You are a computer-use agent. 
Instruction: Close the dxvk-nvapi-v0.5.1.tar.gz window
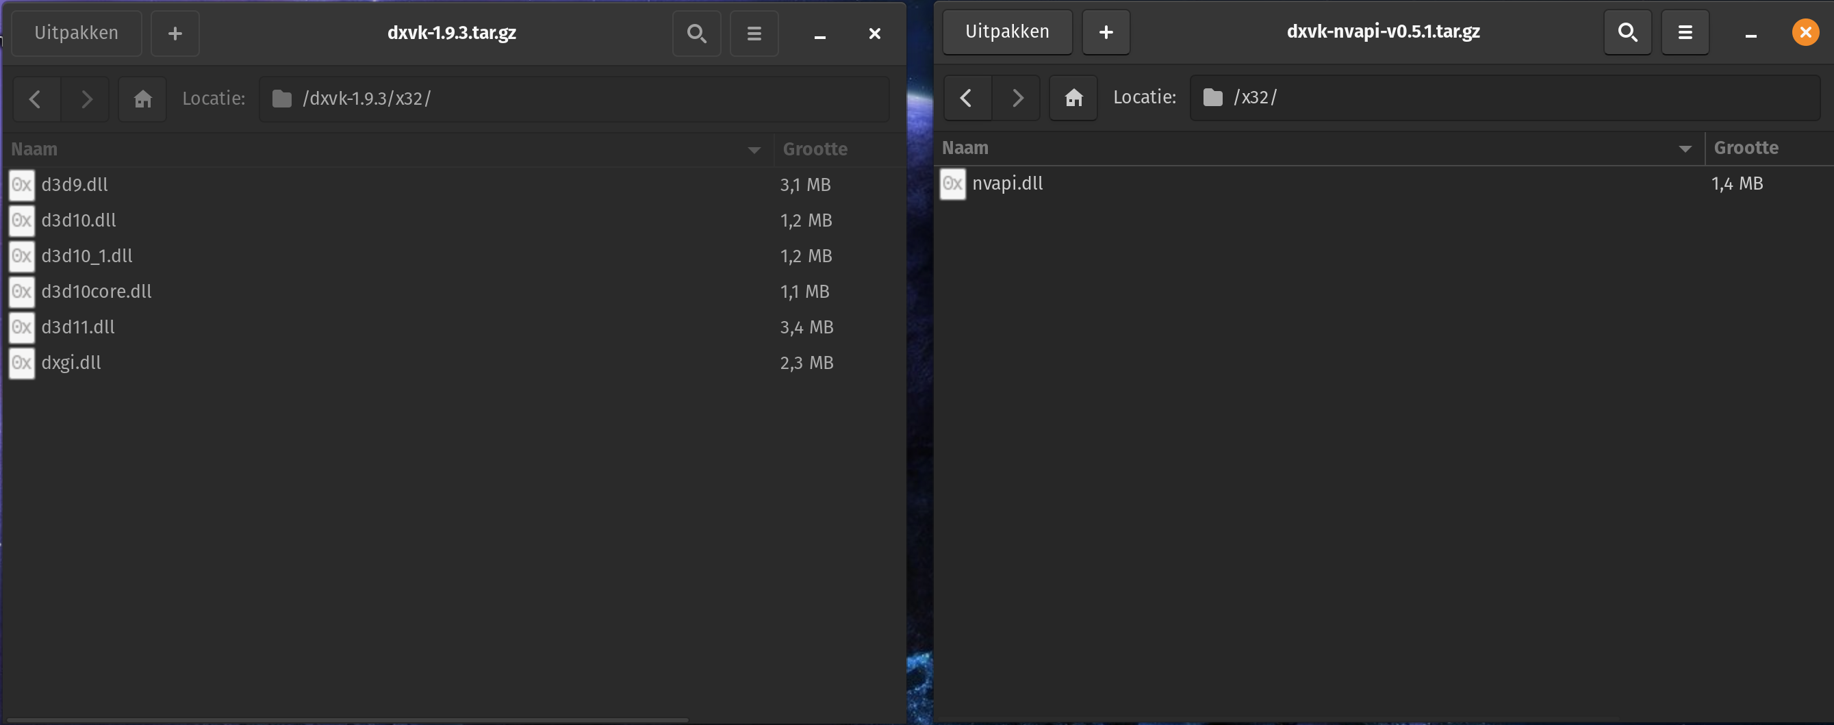[1805, 32]
